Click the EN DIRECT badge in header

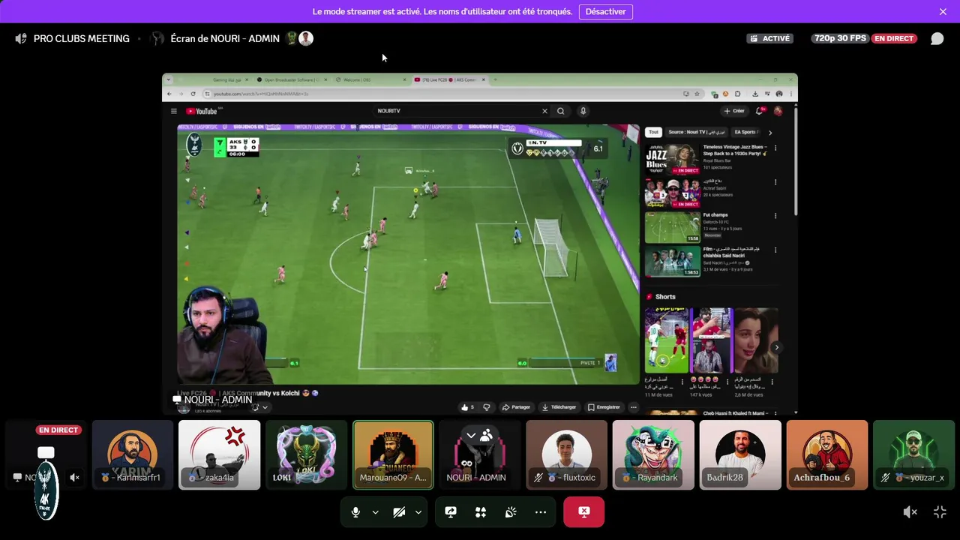click(894, 38)
